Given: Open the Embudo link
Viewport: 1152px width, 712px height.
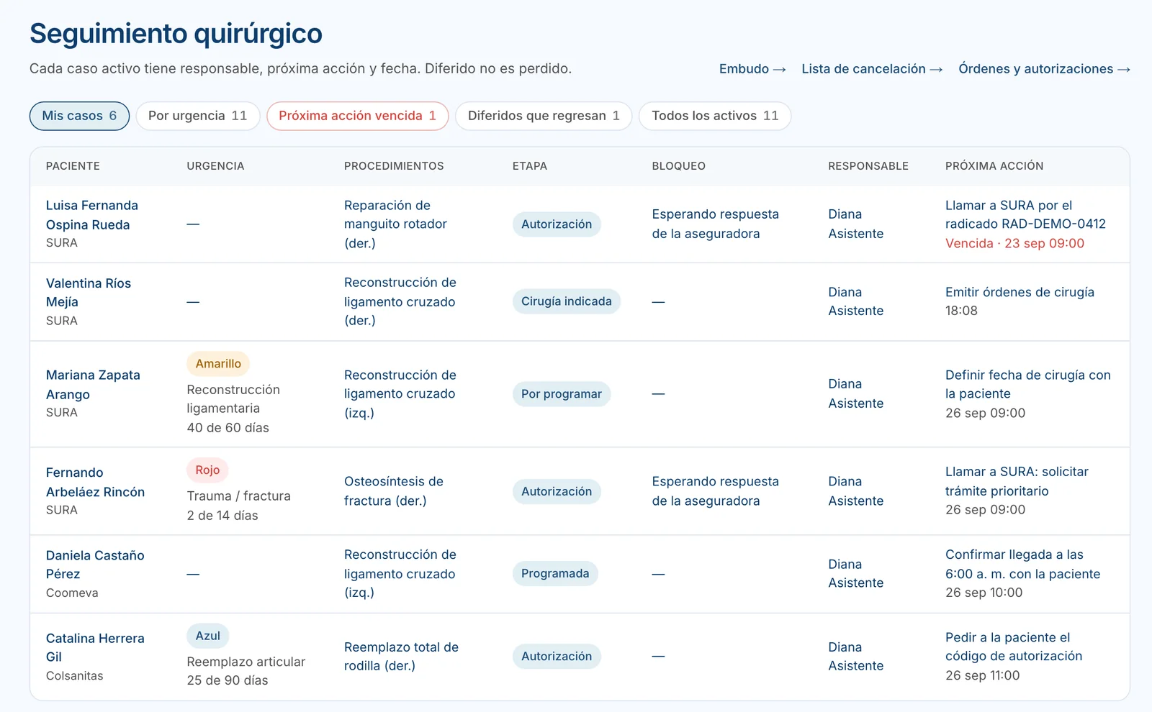Looking at the screenshot, I should point(752,69).
